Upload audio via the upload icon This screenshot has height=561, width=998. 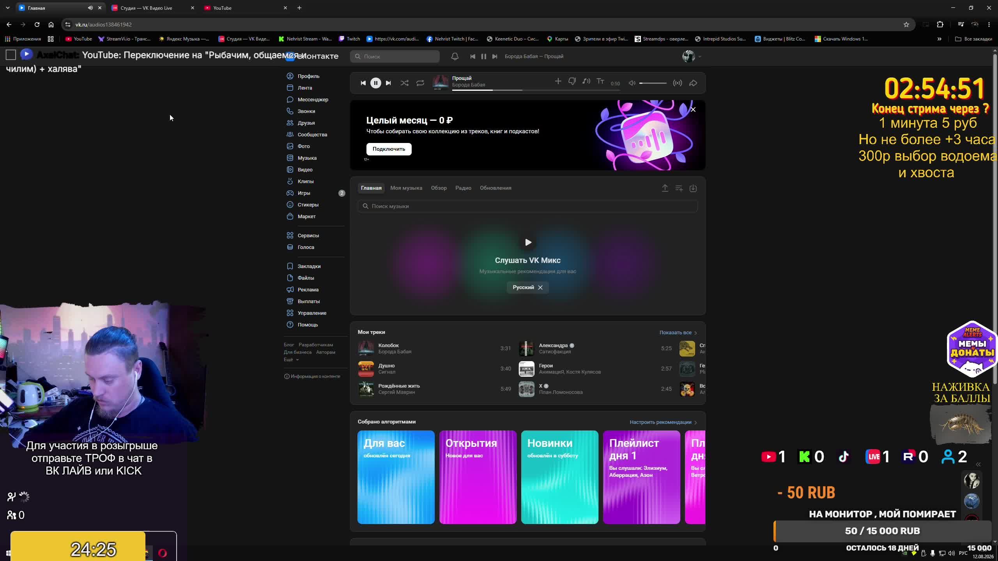pos(665,188)
